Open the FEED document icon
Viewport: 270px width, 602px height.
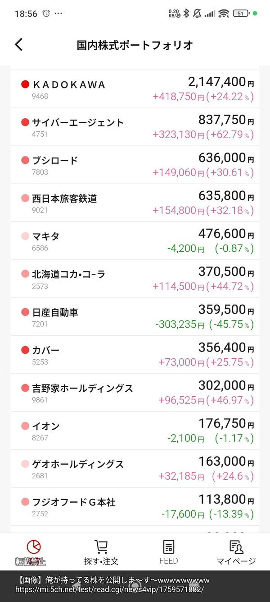[169, 546]
